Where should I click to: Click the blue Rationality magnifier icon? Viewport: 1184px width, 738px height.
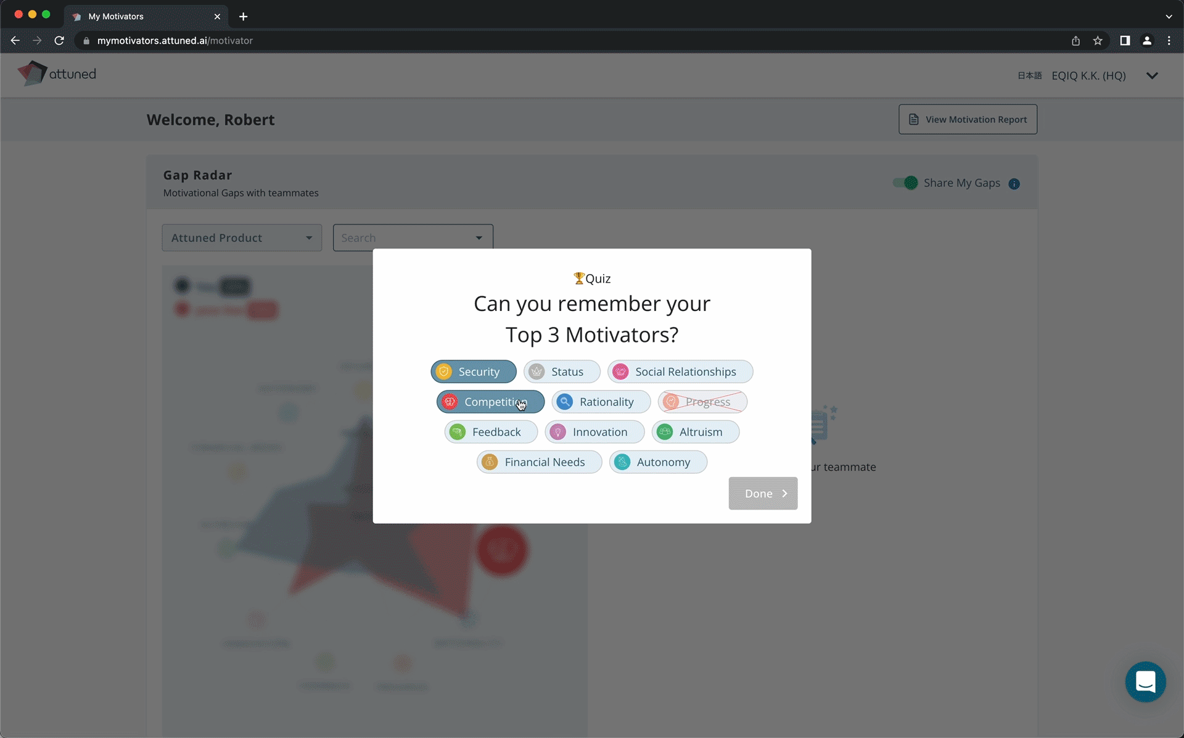tap(565, 402)
